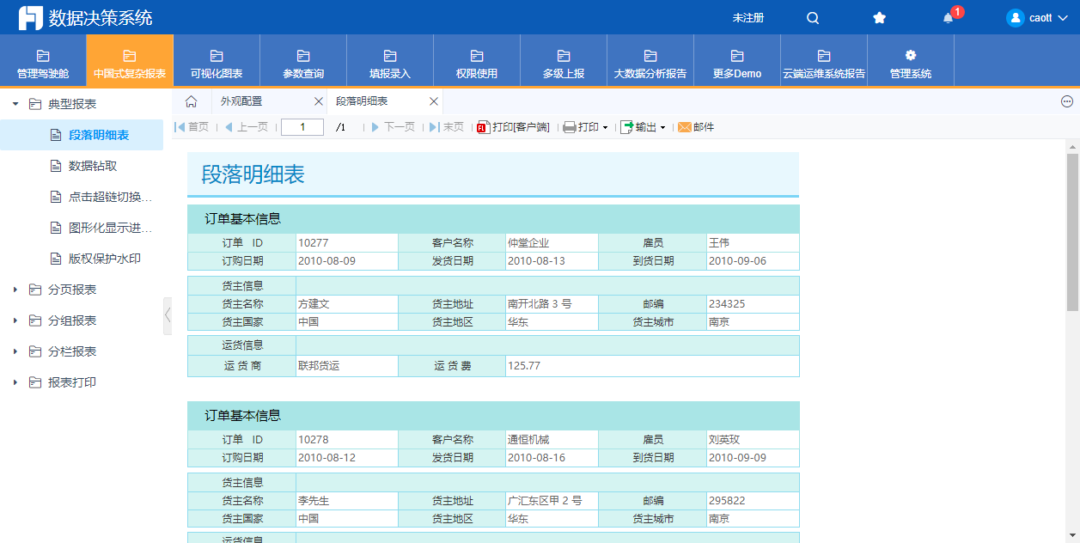Switch to the 可视化图表 top menu
The width and height of the screenshot is (1080, 543).
(x=217, y=62)
